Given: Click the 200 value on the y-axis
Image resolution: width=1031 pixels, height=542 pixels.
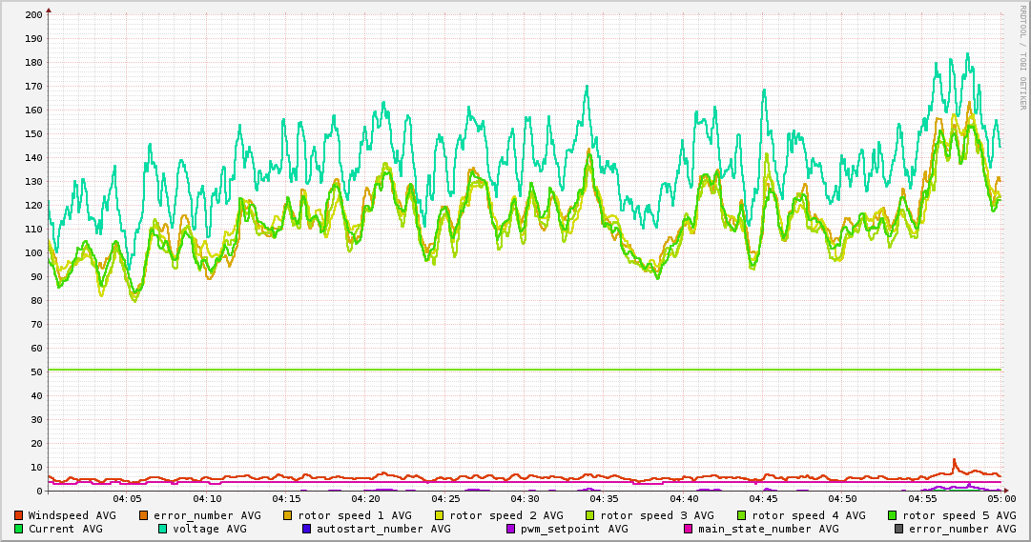Looking at the screenshot, I should coord(33,15).
